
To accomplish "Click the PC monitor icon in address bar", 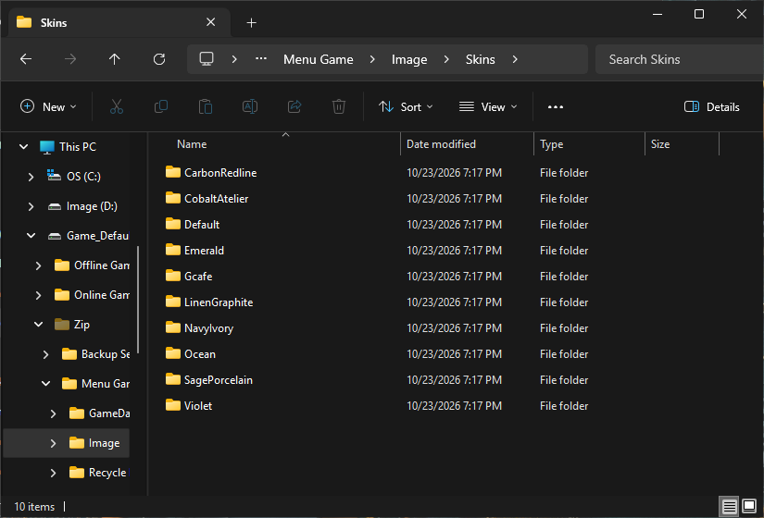I will tap(207, 59).
